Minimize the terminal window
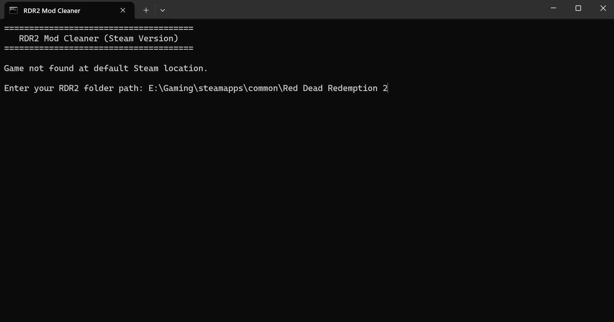The height and width of the screenshot is (322, 614). point(553,8)
